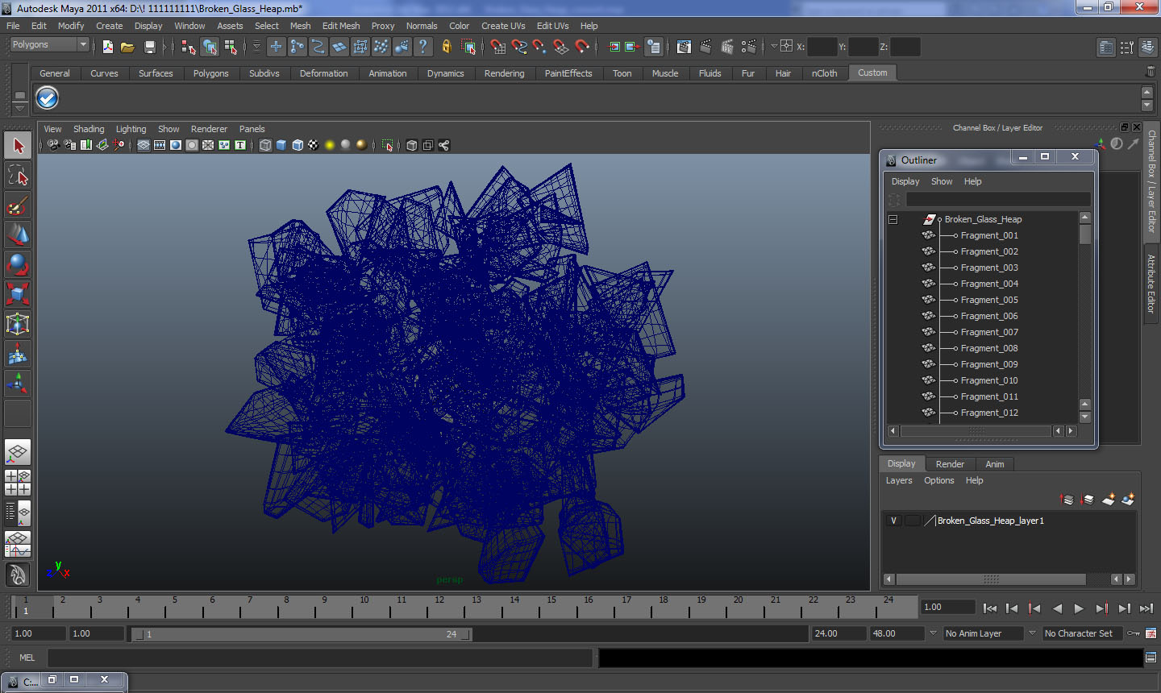Image resolution: width=1161 pixels, height=693 pixels.
Task: Go to end of playback range
Action: point(1146,608)
